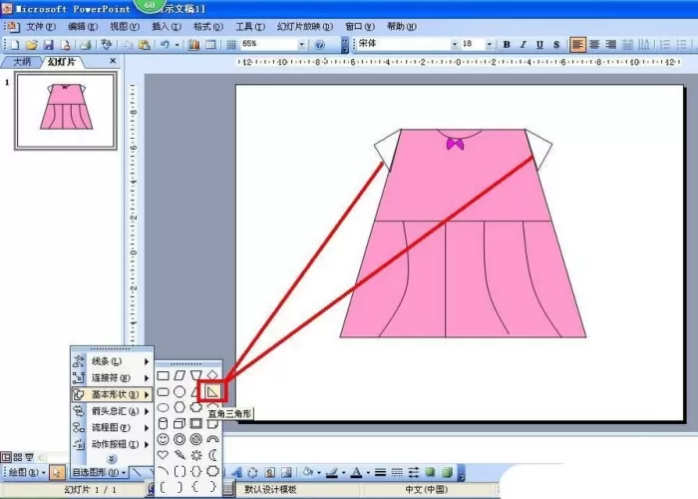This screenshot has height=499, width=698.
Task: Switch to the 大纲 outline tab
Action: tap(21, 62)
